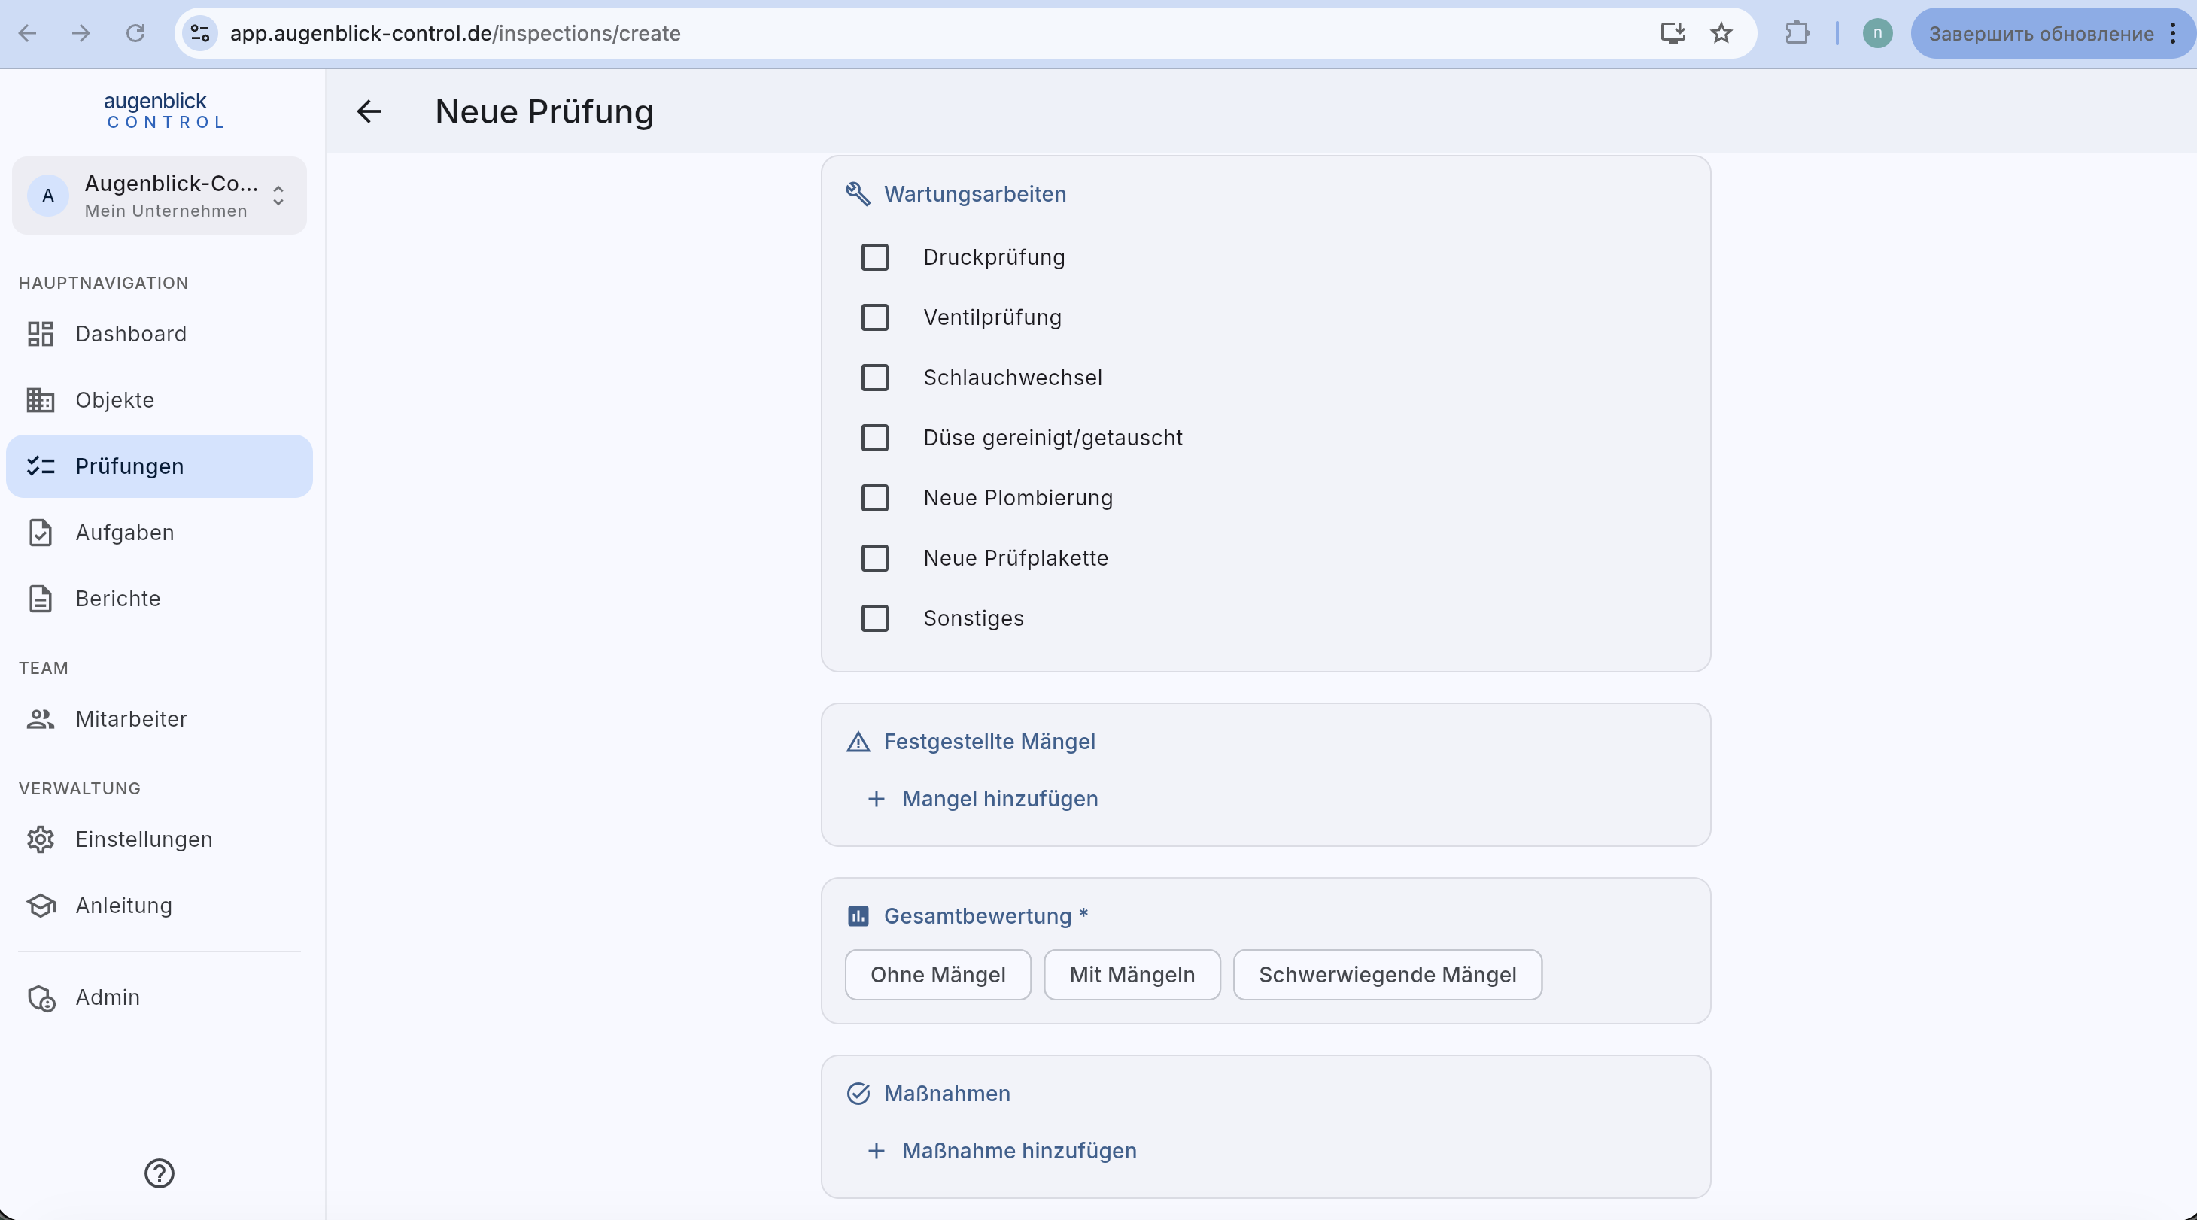This screenshot has height=1220, width=2197.
Task: Check the Ventilprüfung checkbox
Action: (874, 317)
